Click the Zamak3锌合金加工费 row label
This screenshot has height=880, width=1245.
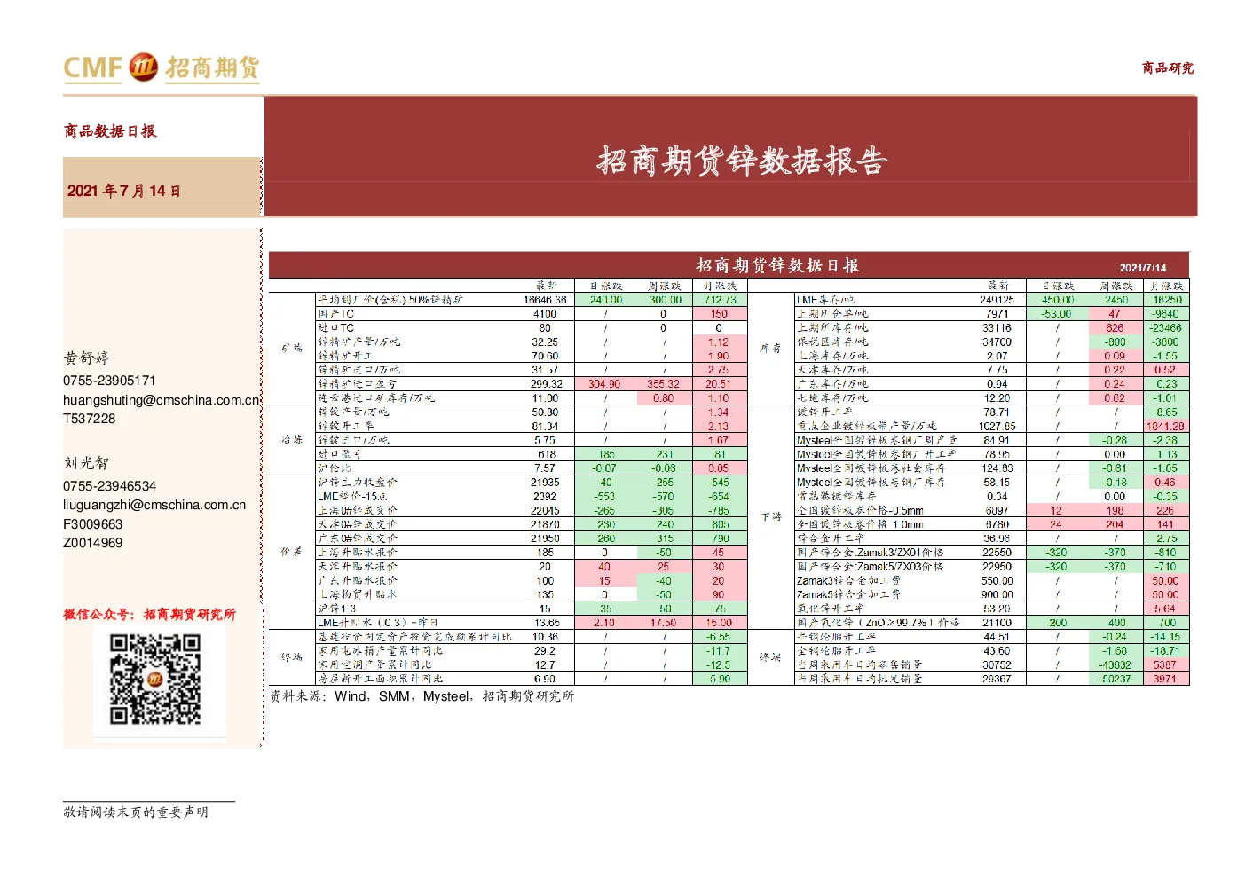848,580
